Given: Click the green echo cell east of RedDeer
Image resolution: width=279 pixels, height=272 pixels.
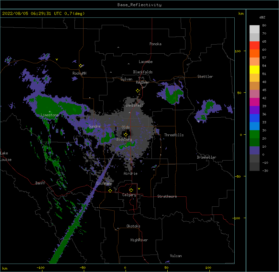Looking at the screenshot, I should tap(173, 95).
